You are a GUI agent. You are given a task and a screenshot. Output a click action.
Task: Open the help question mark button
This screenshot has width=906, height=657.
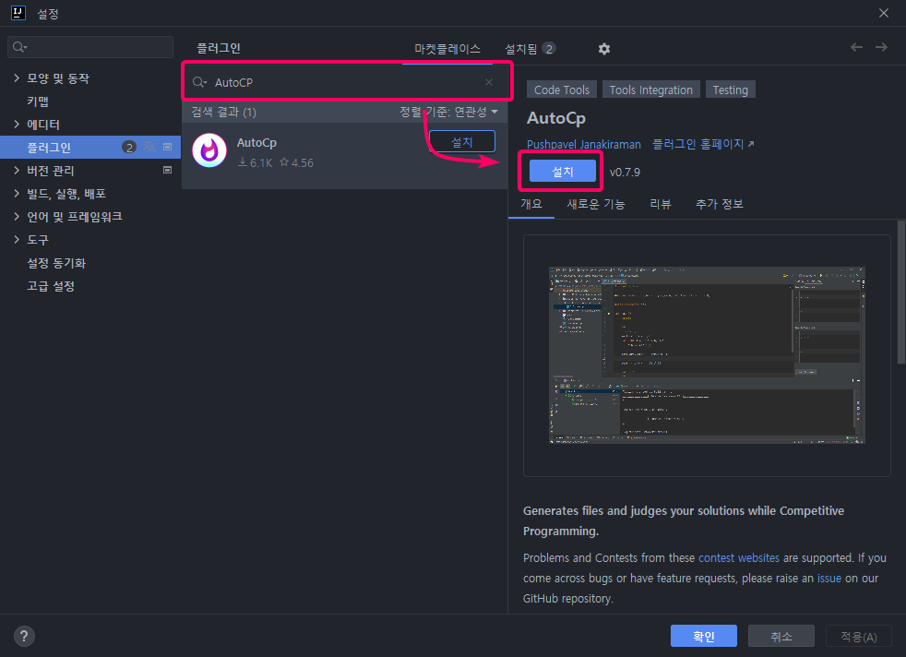24,636
